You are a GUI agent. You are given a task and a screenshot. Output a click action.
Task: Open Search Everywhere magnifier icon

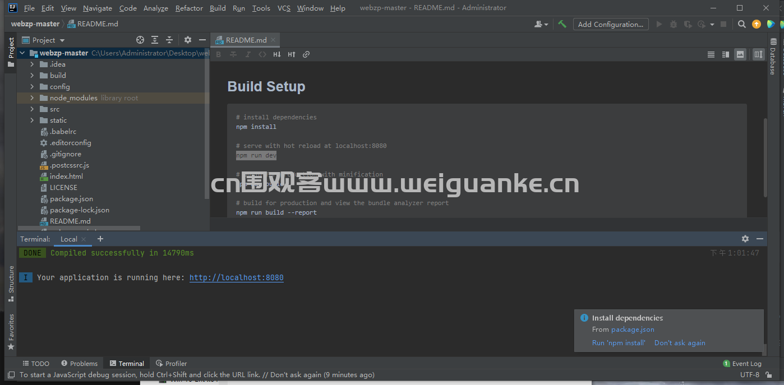pos(742,24)
